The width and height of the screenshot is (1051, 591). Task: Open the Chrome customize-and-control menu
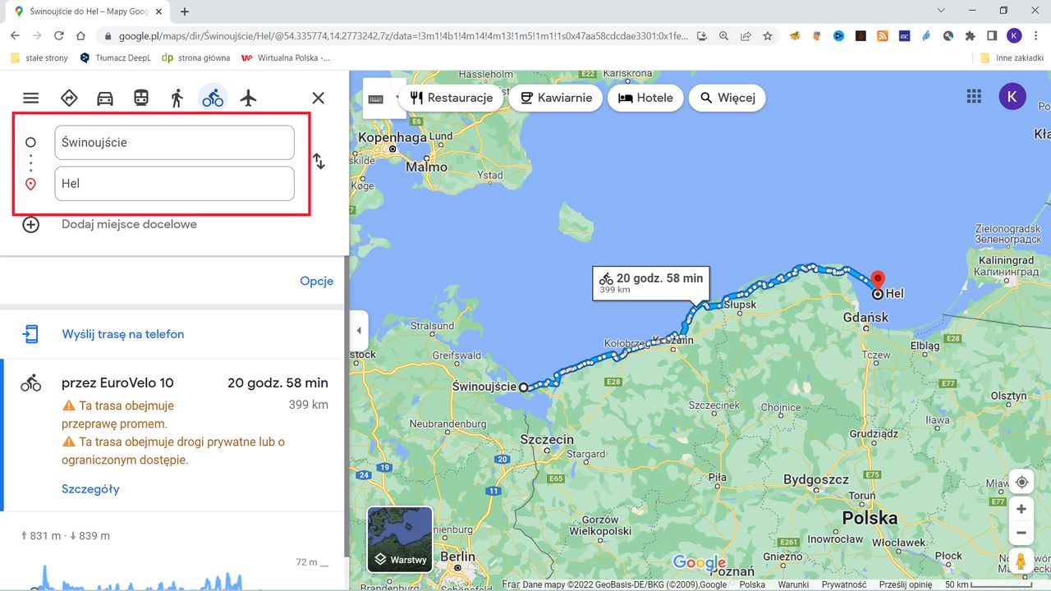coord(1037,35)
